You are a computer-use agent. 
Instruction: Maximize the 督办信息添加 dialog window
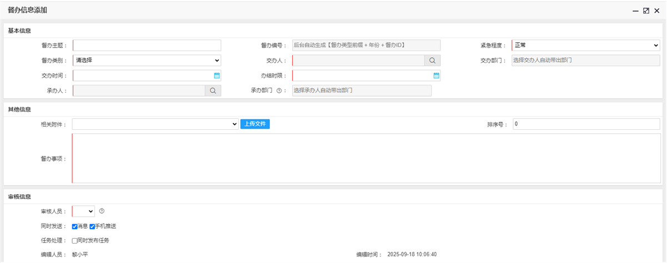[x=646, y=11]
